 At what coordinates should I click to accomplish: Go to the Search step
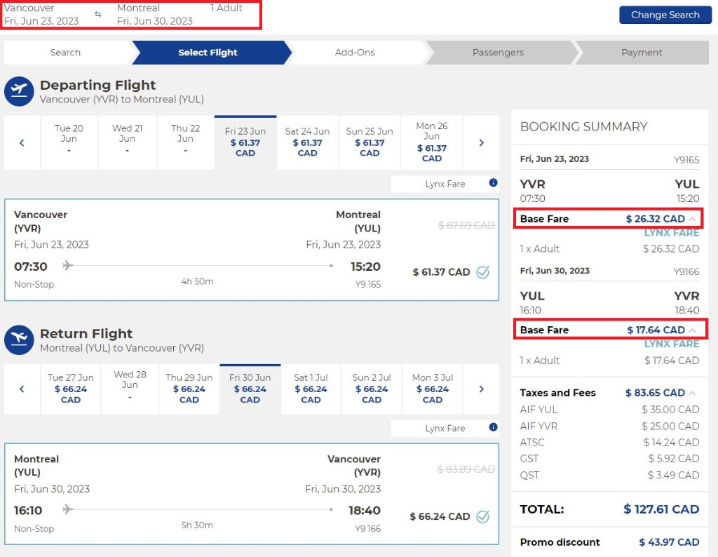point(65,53)
